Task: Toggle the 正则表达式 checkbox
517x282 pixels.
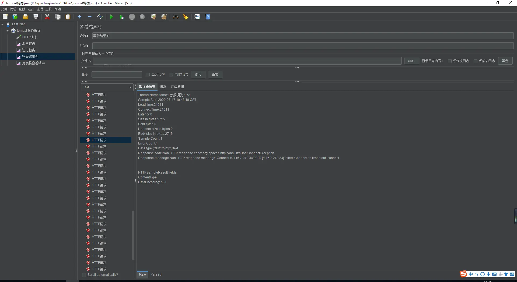Action: click(171, 75)
